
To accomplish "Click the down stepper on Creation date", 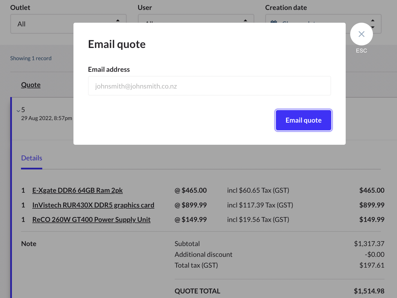I will pyautogui.click(x=373, y=28).
